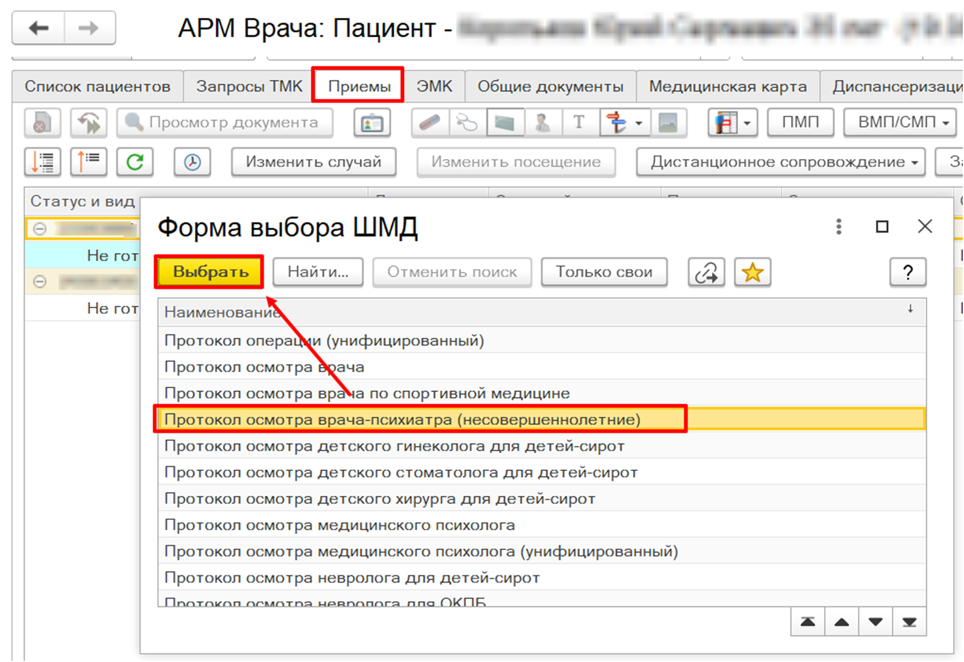Jump to list end with last arrow
This screenshot has height=662, width=964.
click(909, 622)
